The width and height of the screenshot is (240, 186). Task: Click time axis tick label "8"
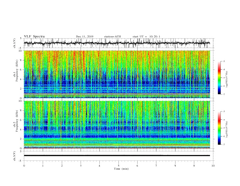(175, 166)
